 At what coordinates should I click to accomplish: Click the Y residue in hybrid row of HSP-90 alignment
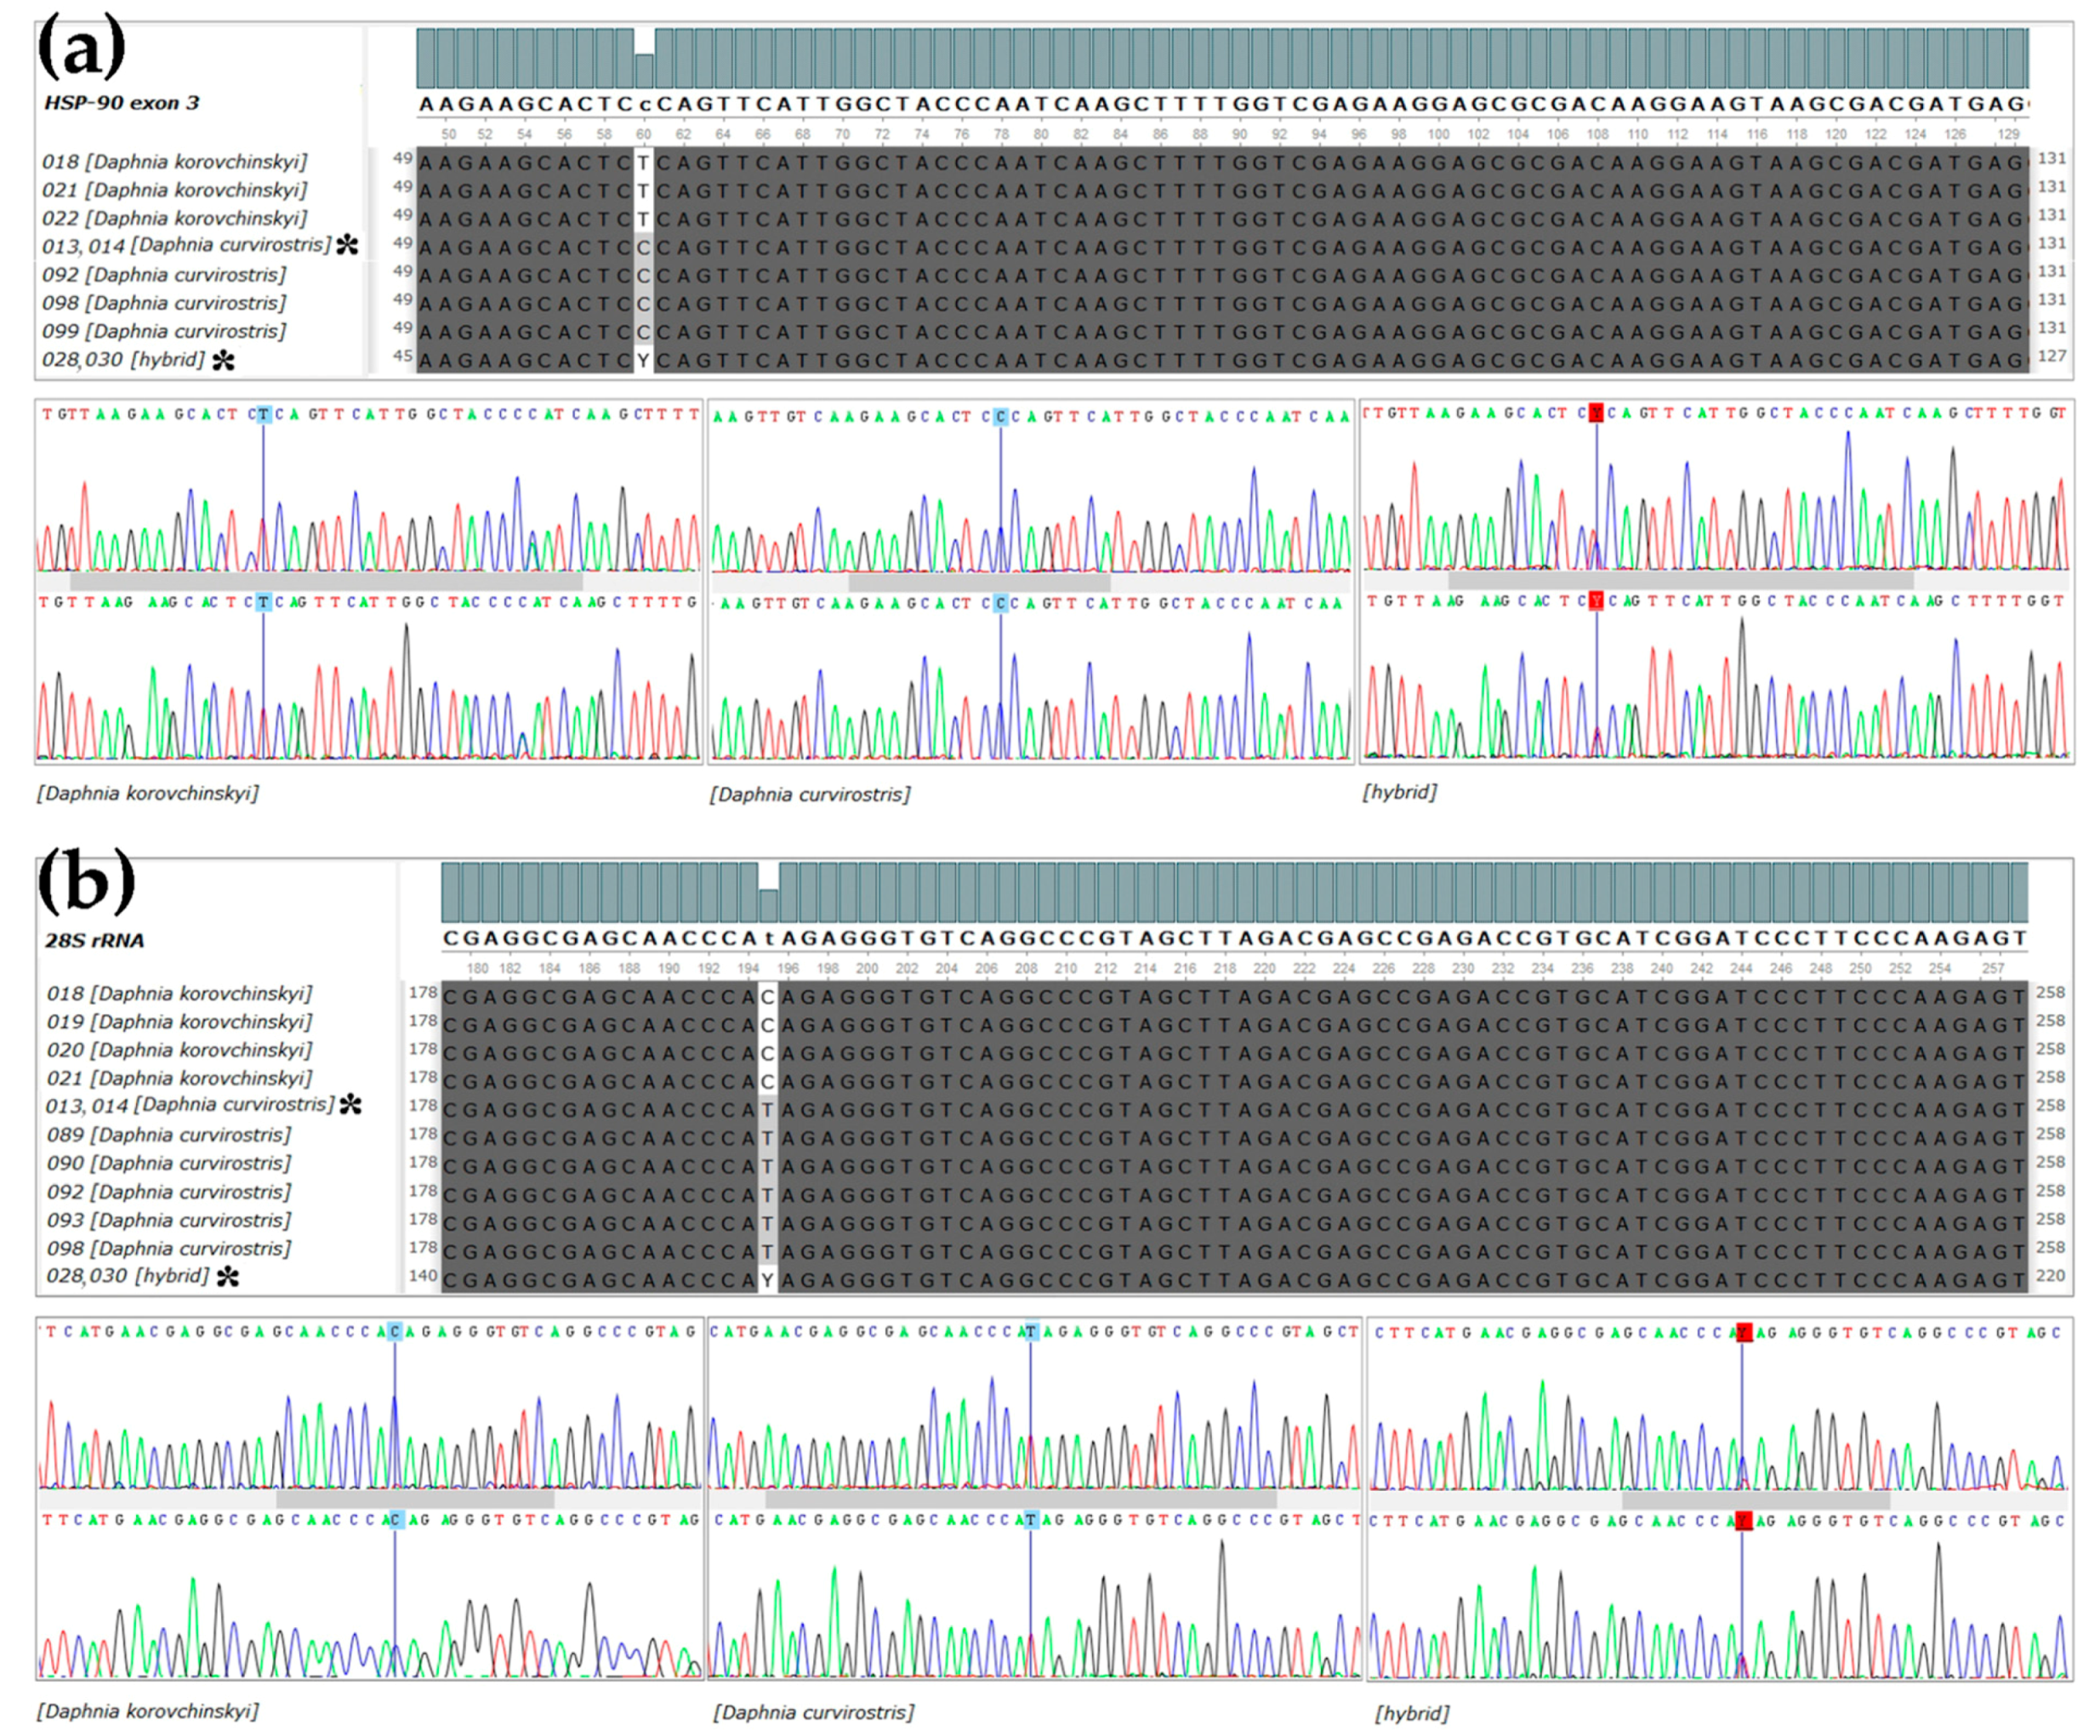[644, 360]
